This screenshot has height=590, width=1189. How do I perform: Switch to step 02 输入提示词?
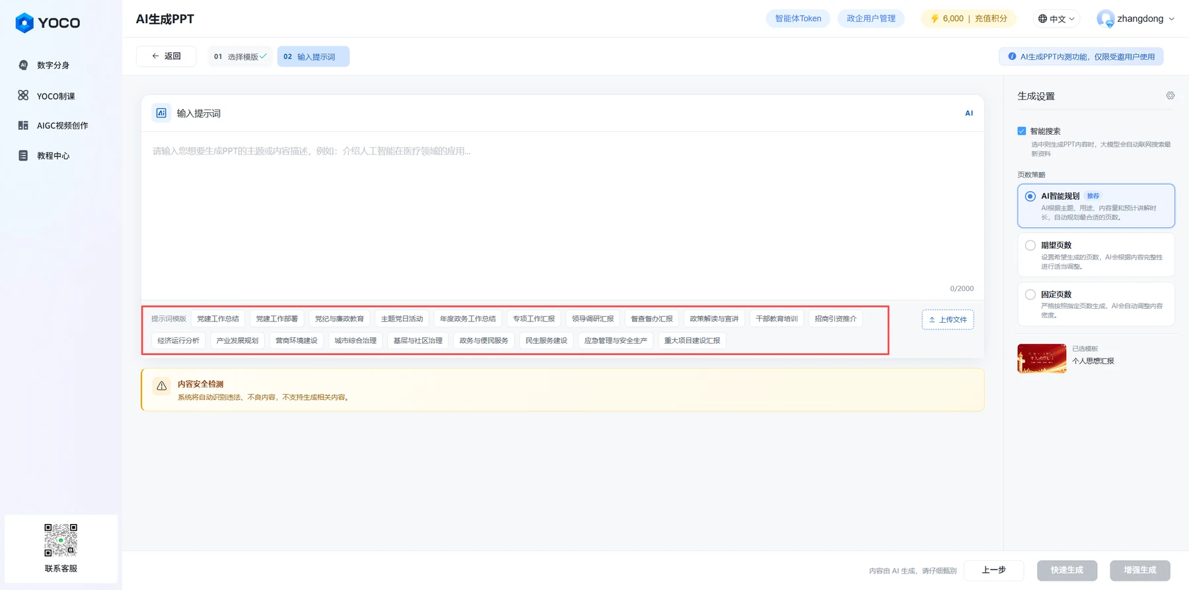(x=313, y=57)
